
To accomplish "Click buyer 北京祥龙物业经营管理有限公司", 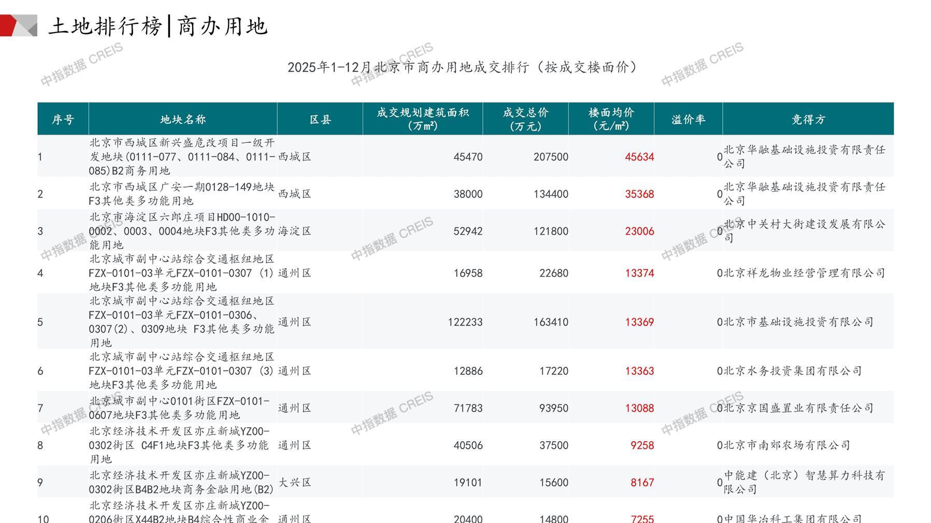I will 804,273.
